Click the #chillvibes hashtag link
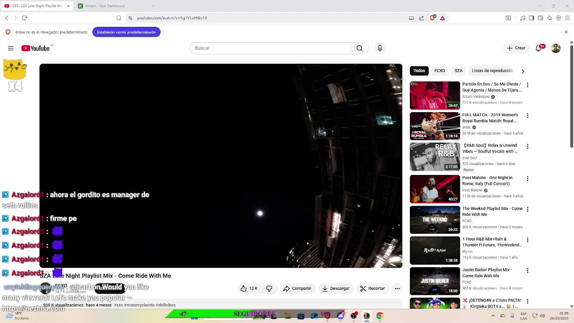574x323 pixels. [x=166, y=305]
